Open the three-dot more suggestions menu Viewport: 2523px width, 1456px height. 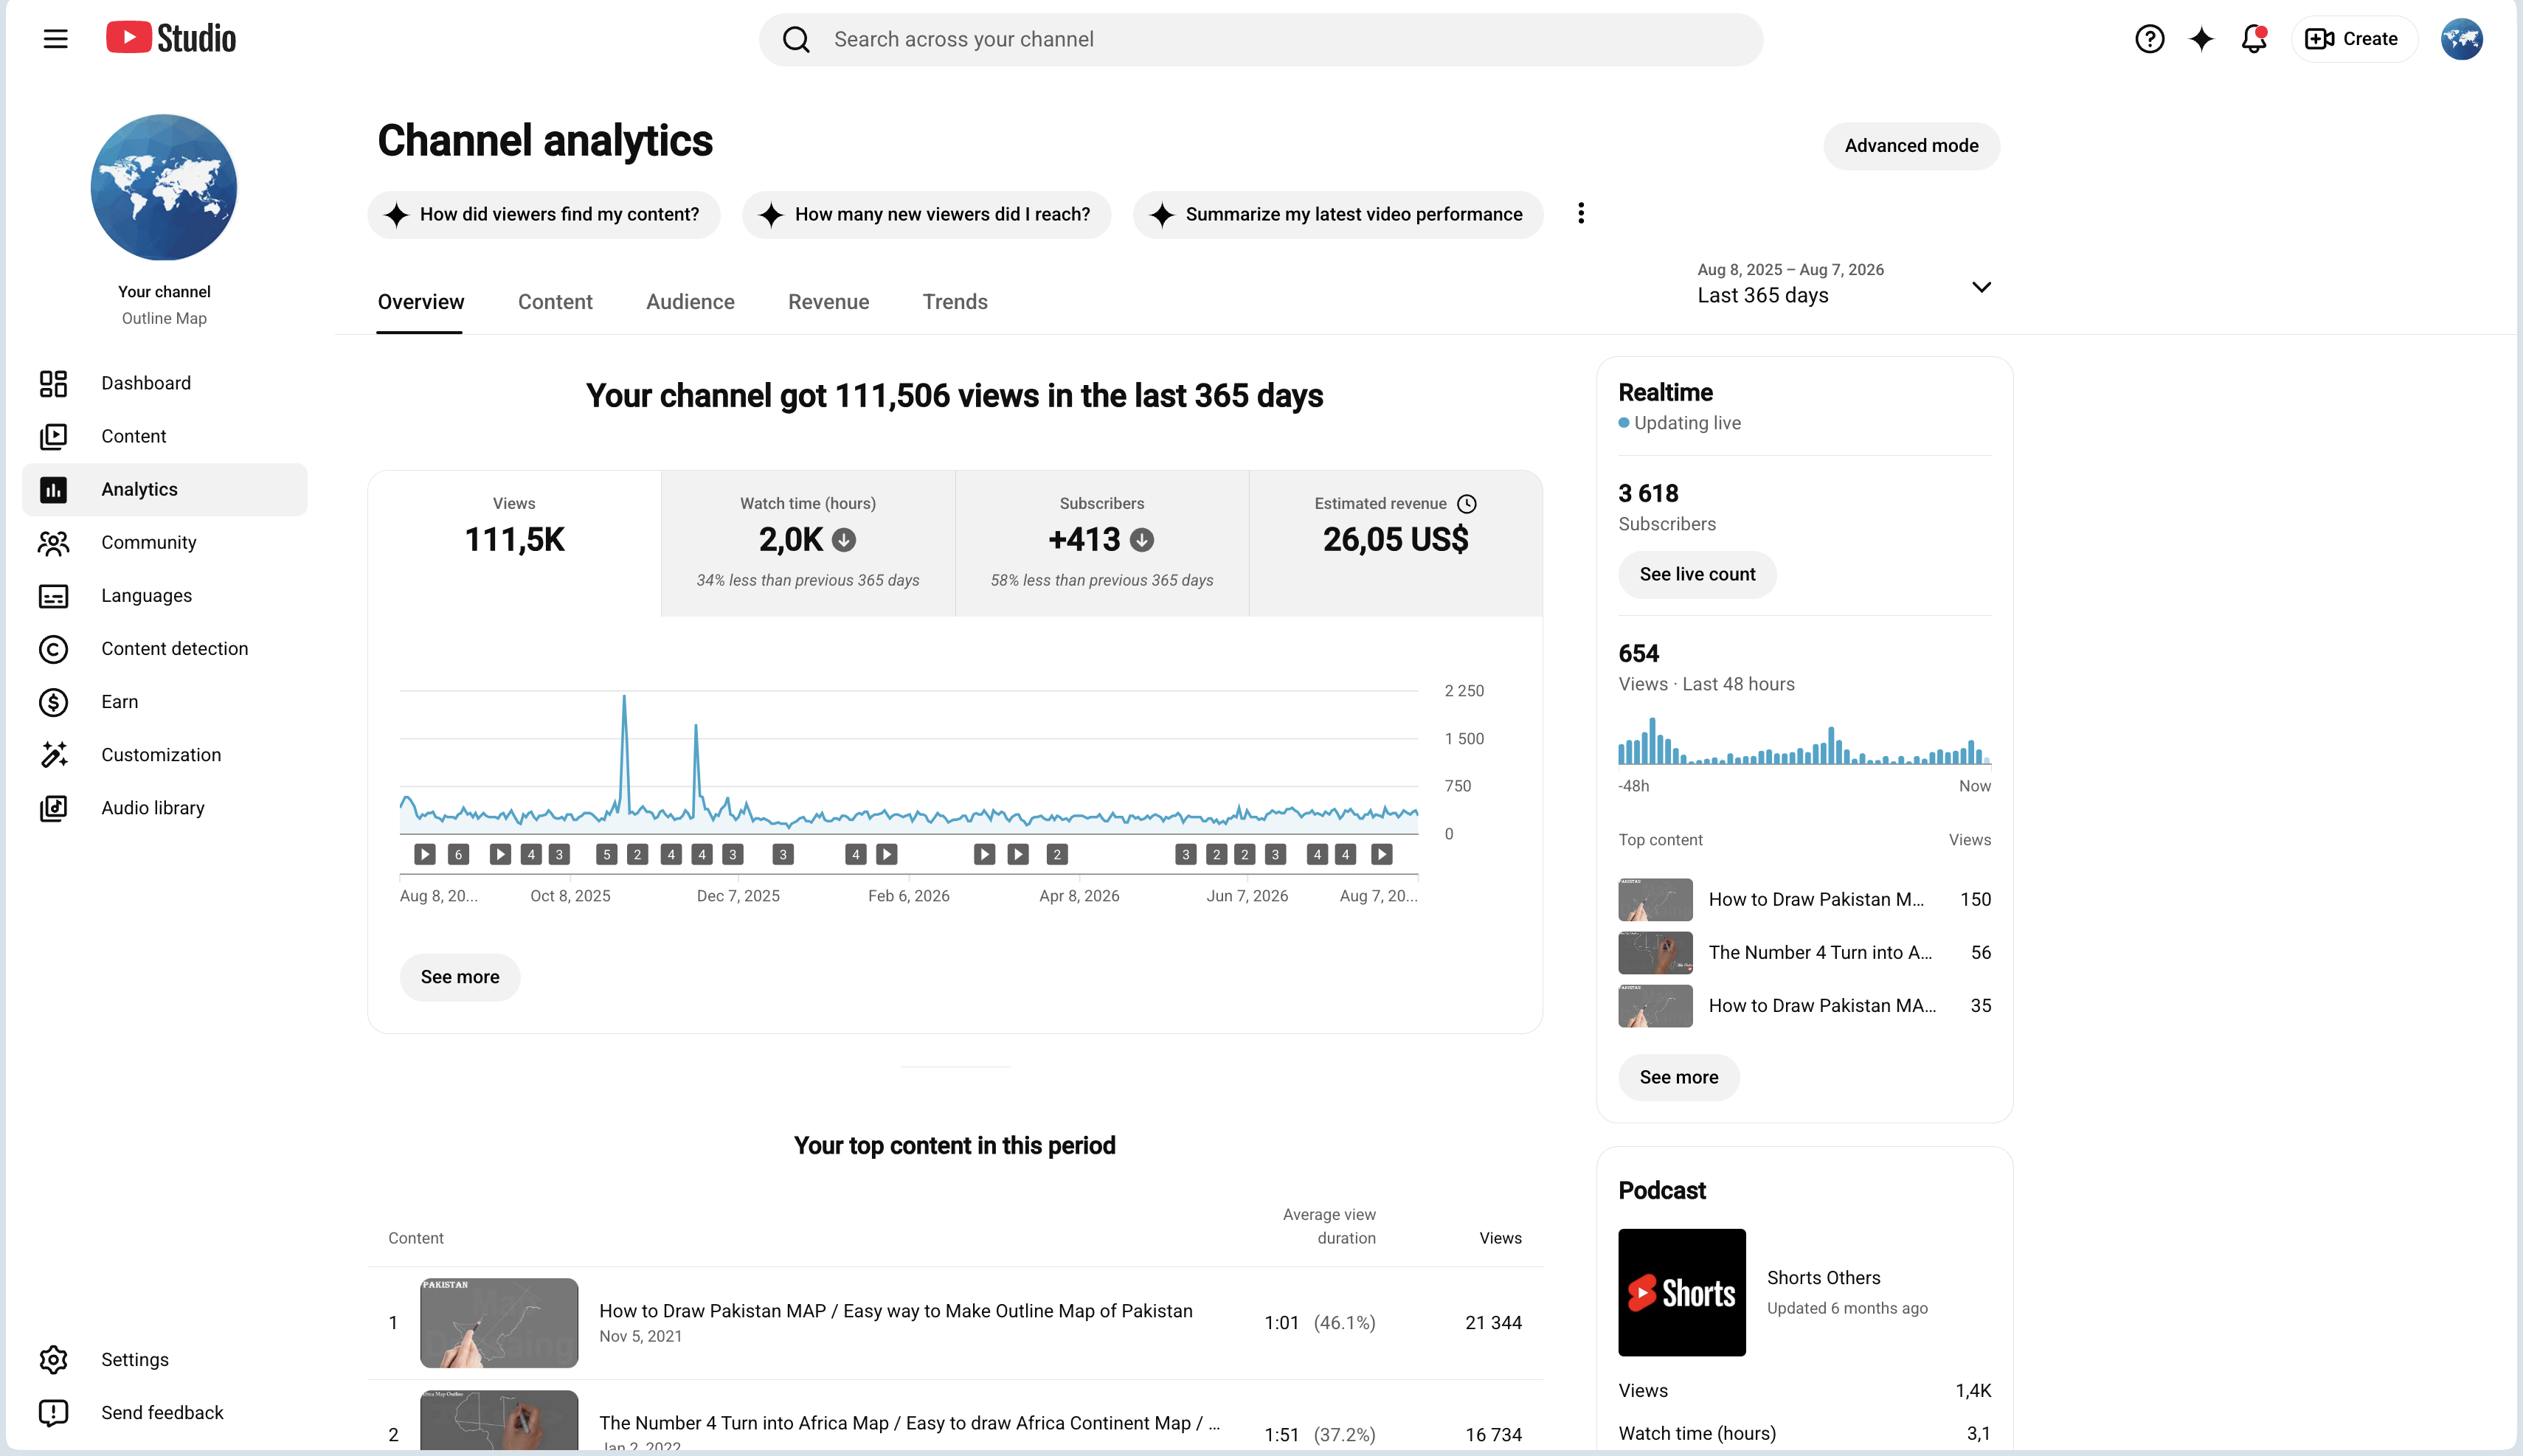[1581, 214]
